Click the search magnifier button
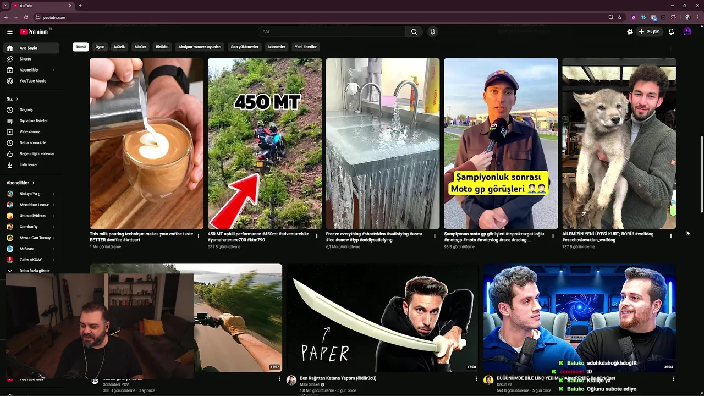The width and height of the screenshot is (704, 396). click(414, 32)
